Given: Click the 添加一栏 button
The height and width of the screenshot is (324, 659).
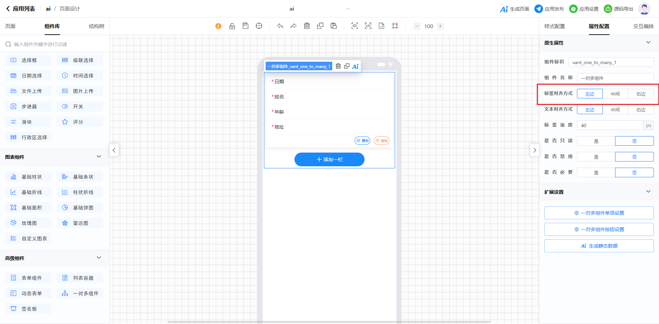Looking at the screenshot, I should click(x=329, y=159).
